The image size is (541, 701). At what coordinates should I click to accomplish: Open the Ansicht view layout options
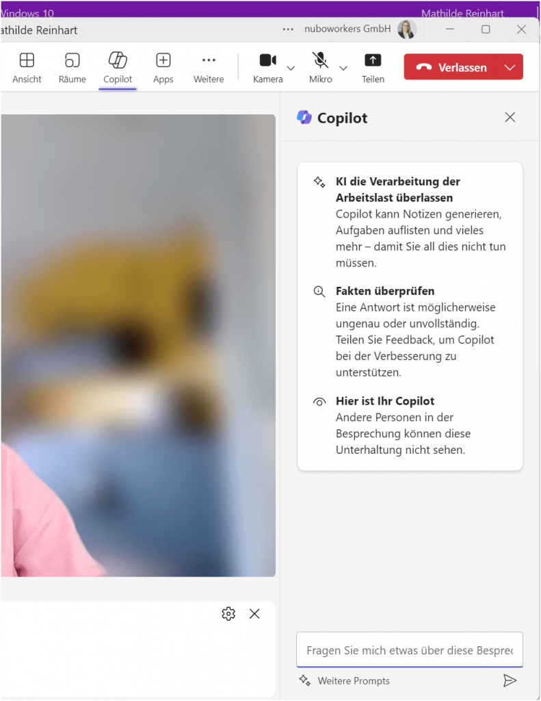click(27, 68)
